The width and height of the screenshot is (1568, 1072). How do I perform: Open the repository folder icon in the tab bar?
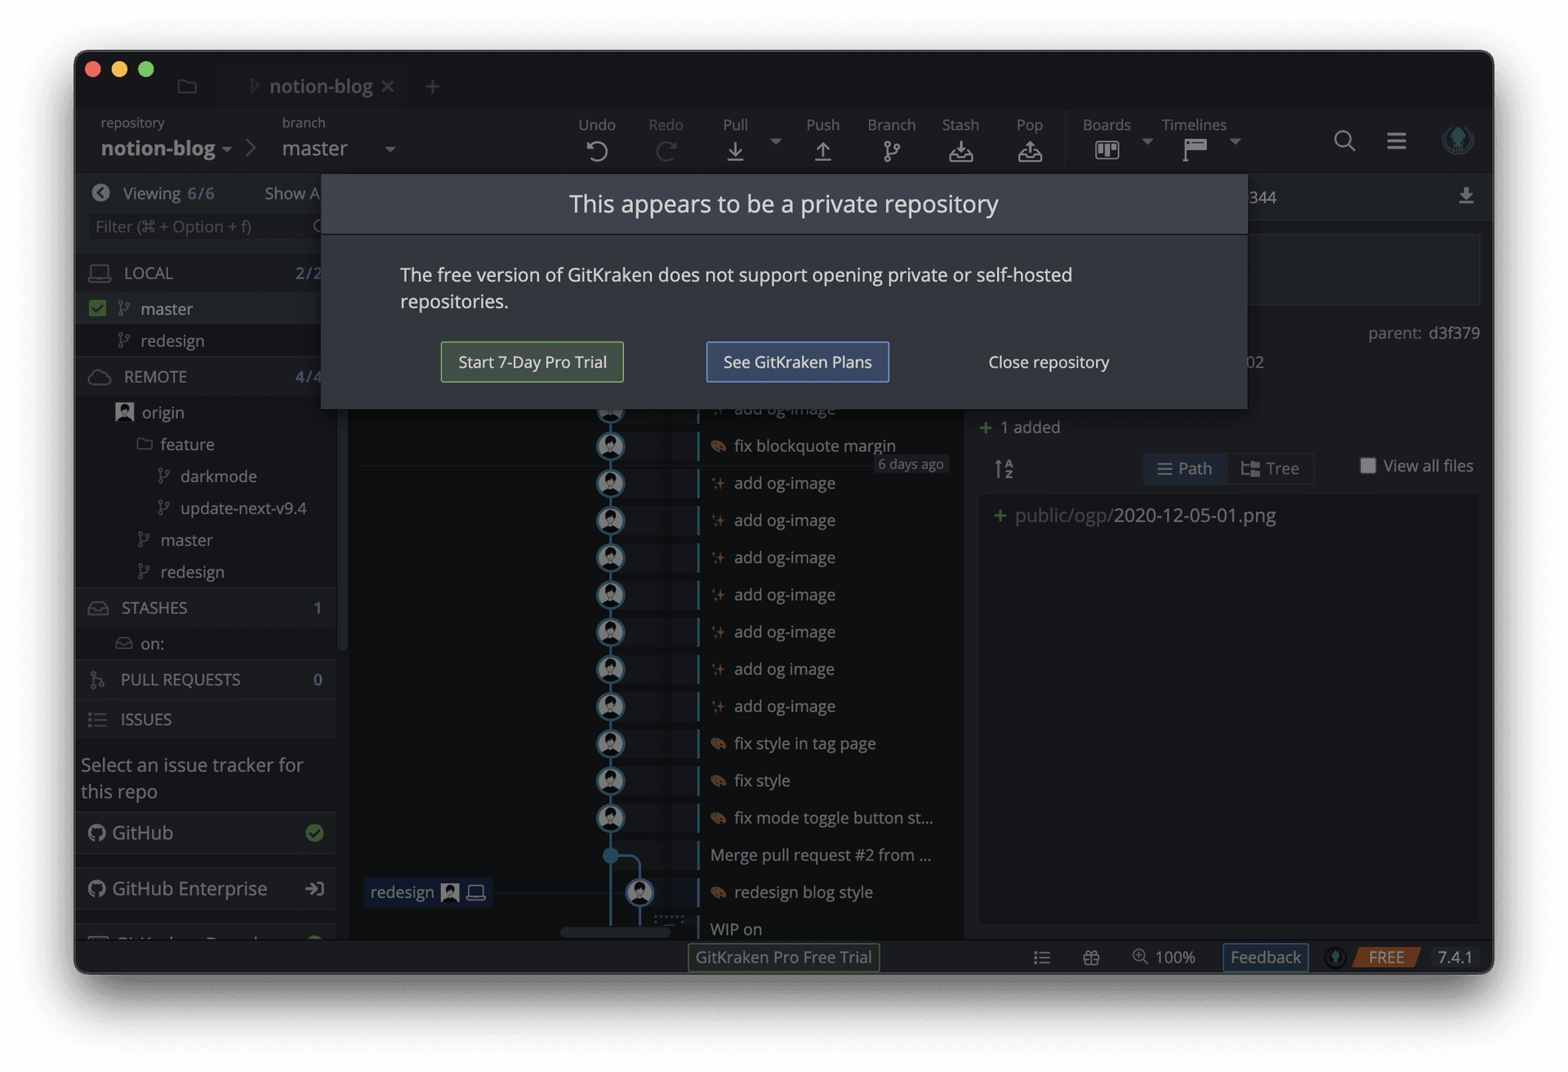(x=187, y=86)
